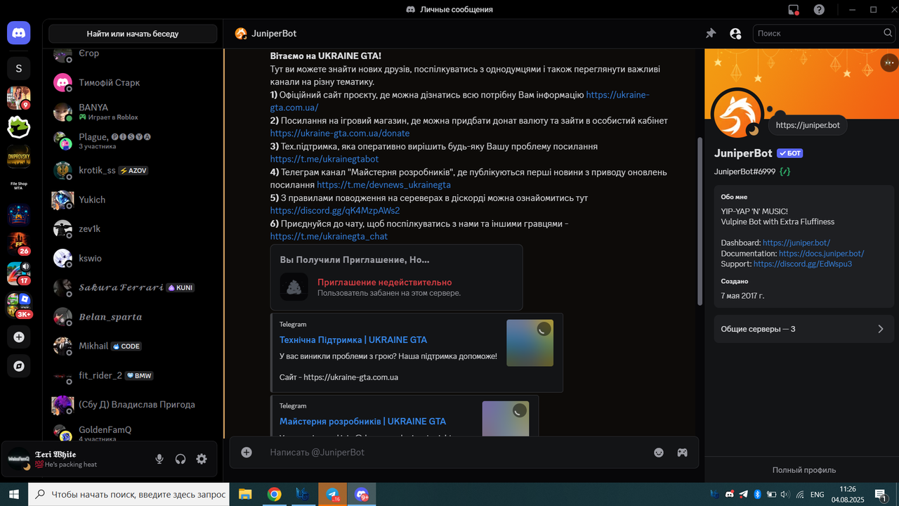Screen dimensions: 899x506
Task: Open the Dashboard juniper.bot link in profile
Action: [x=796, y=243]
